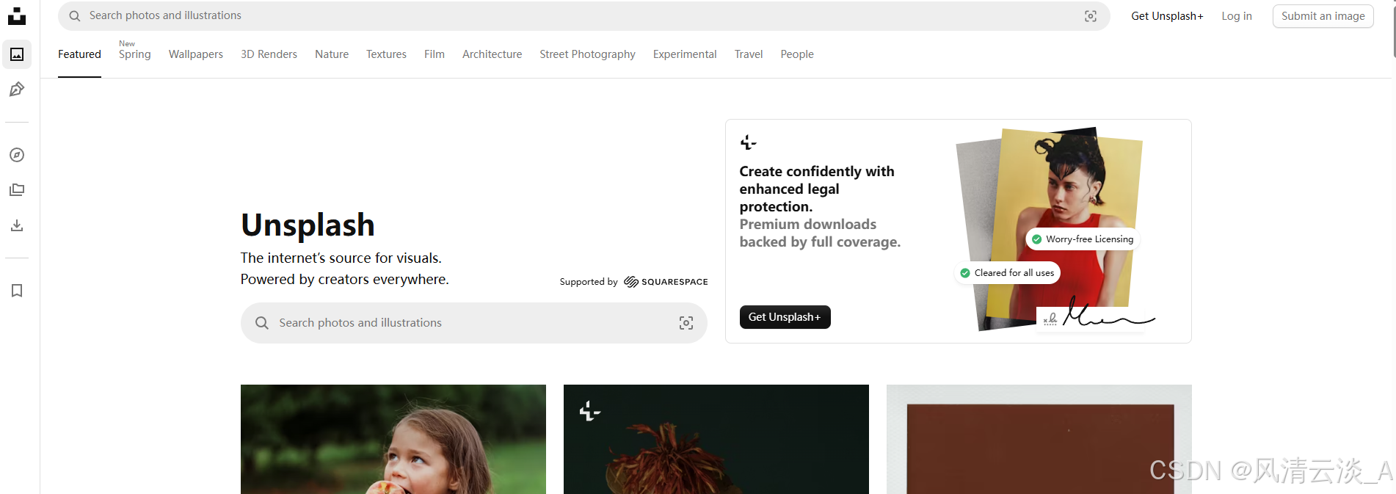Open the bookmark icon in sidebar

tap(17, 291)
